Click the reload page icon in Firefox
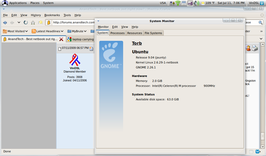 tap(26, 23)
